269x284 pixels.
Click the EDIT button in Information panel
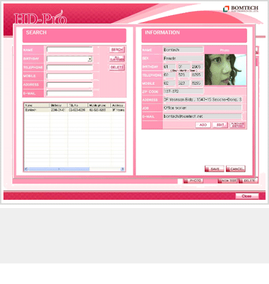tap(220, 125)
